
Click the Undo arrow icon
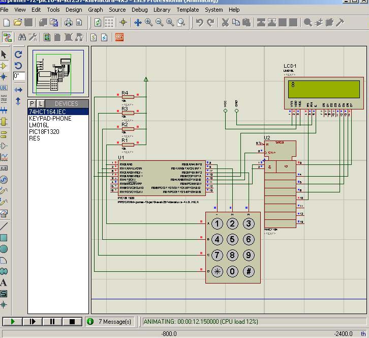coord(200,22)
